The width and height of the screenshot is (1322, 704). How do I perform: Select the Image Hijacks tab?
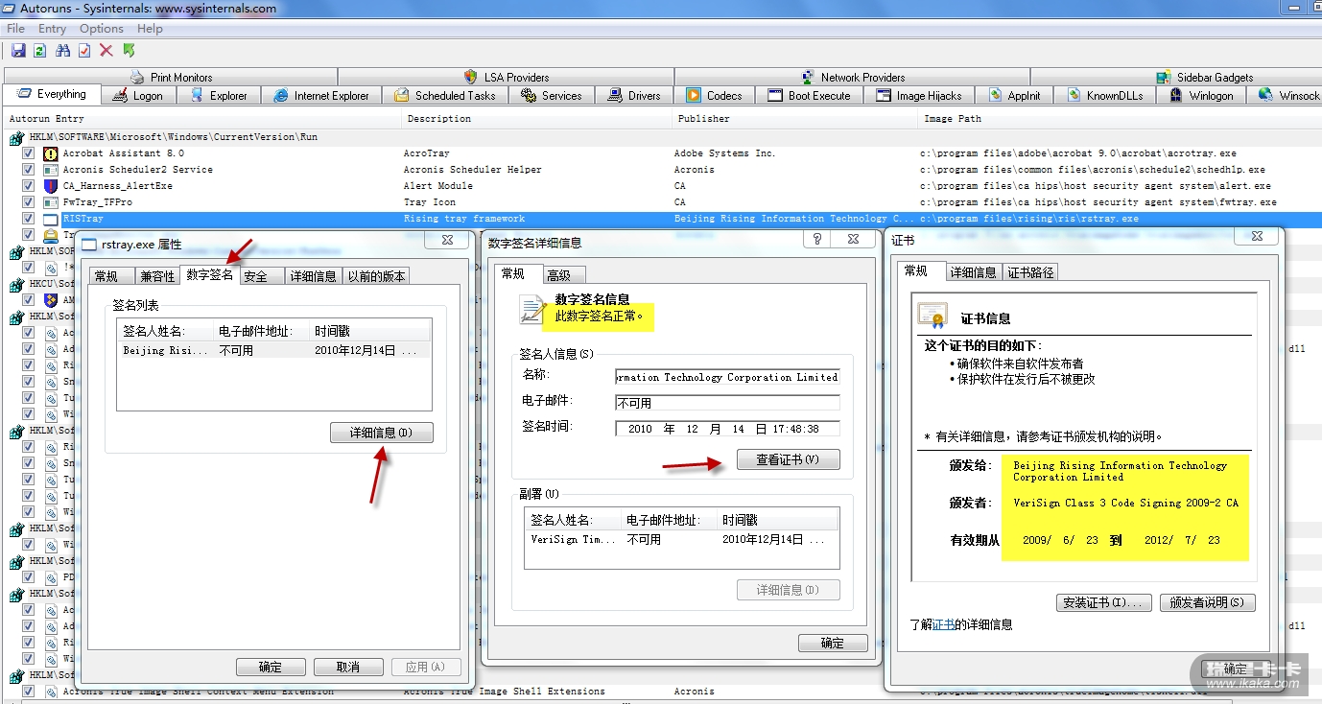[x=920, y=95]
